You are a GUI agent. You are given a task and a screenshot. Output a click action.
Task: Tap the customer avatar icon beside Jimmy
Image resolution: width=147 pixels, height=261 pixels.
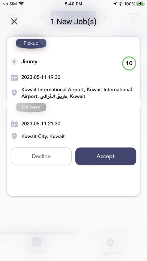coord(14,61)
